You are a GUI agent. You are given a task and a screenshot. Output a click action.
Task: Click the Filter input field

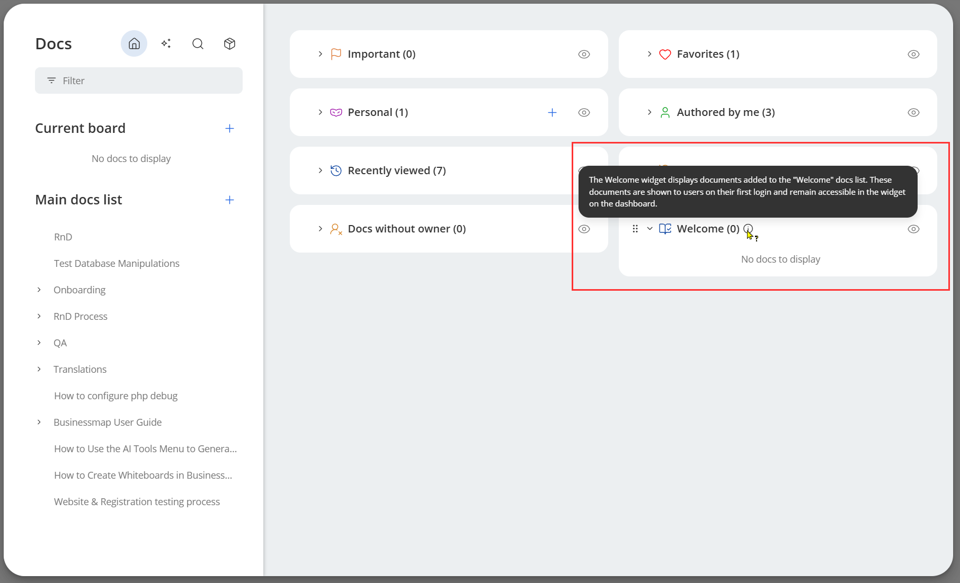click(x=139, y=80)
